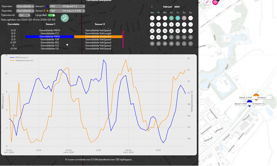277x166 pixels.
Task: Toggle the Lijngrafiek switch
Action: (x=51, y=15)
